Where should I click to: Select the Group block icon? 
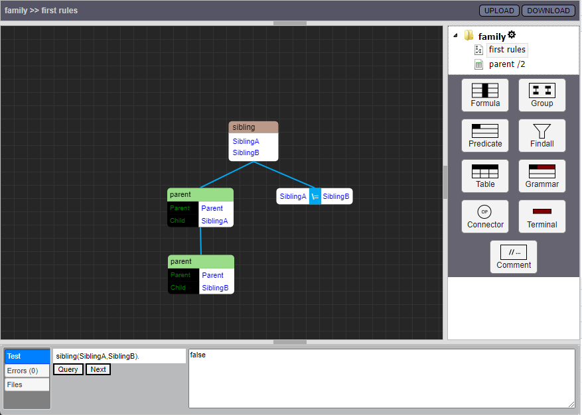(542, 95)
